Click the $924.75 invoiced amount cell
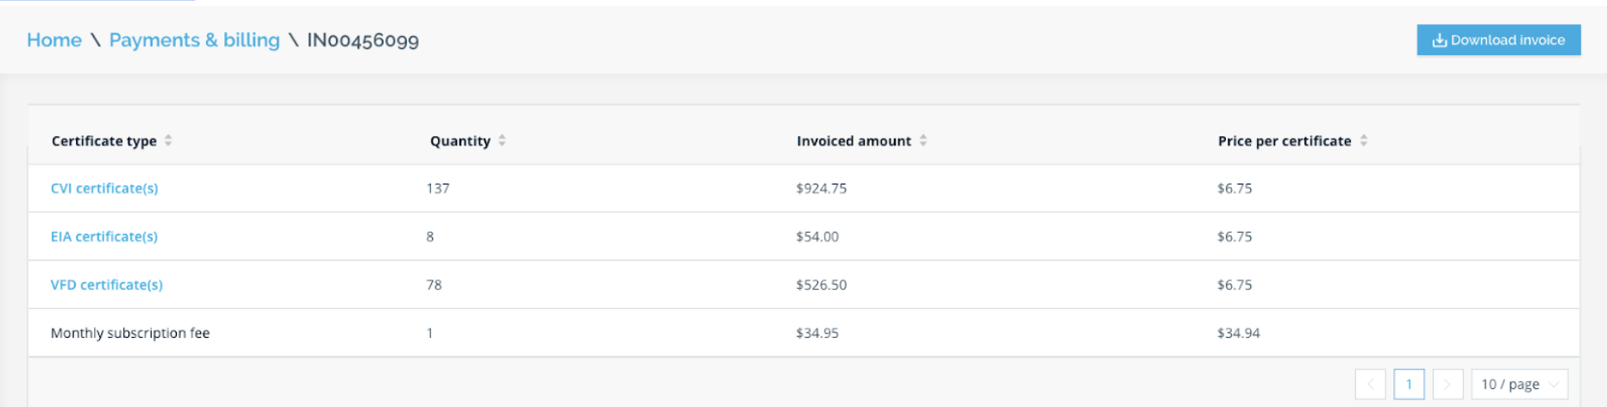Image resolution: width=1607 pixels, height=407 pixels. click(822, 188)
